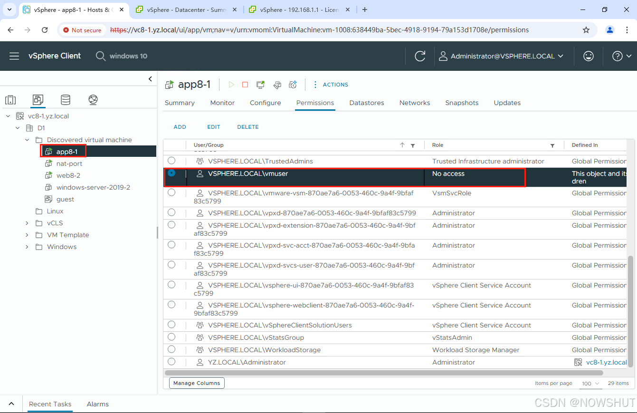The image size is (637, 413).
Task: Open a new browser tab
Action: click(365, 10)
